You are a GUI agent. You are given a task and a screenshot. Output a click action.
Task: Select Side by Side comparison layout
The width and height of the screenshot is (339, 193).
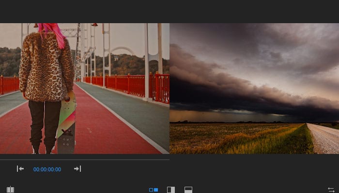click(x=154, y=190)
